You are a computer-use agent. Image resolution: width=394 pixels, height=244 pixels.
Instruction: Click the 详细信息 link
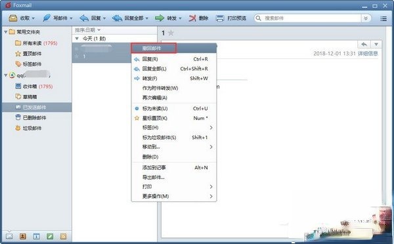click(368, 54)
